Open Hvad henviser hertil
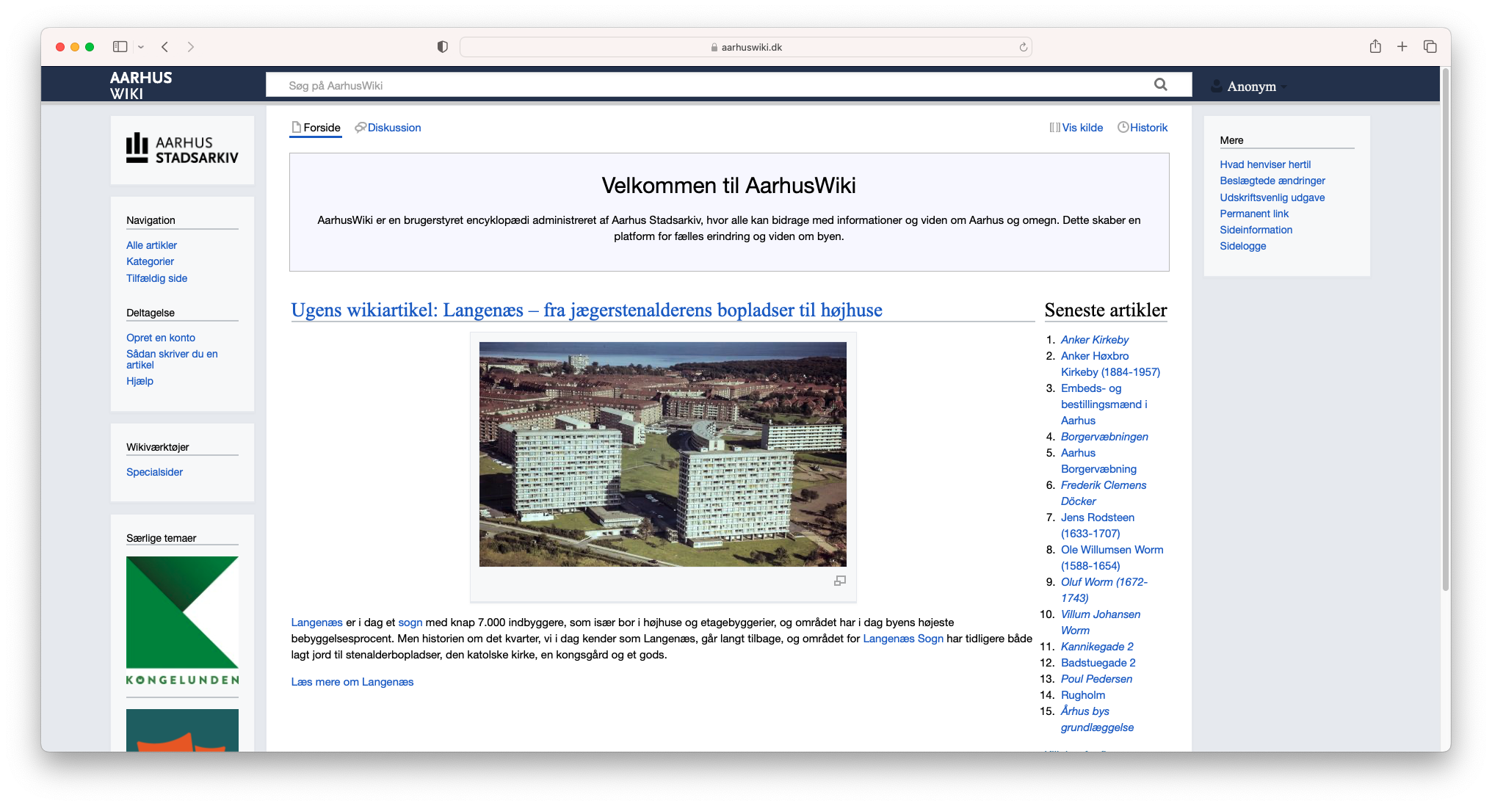The height and width of the screenshot is (806, 1492). coord(1265,164)
